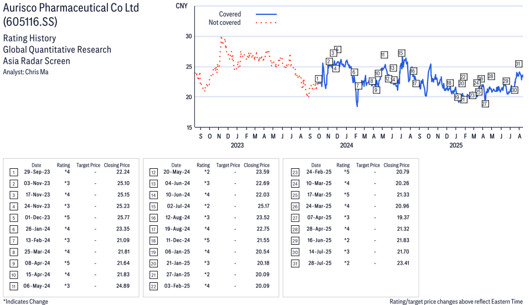Click the closing price 25.77
This screenshot has width=529, height=305.
pos(124,218)
